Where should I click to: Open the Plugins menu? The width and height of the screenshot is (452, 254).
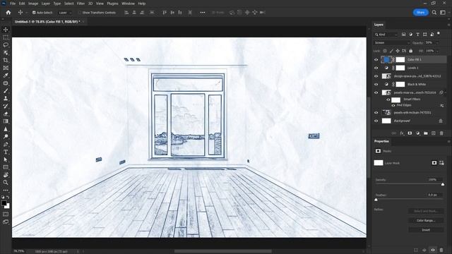pyautogui.click(x=112, y=4)
